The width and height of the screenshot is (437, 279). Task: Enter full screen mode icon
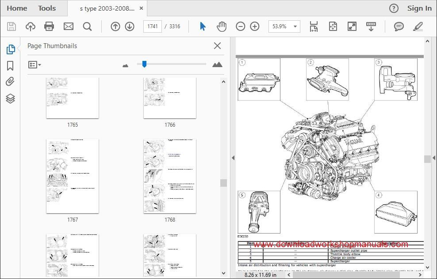352,26
